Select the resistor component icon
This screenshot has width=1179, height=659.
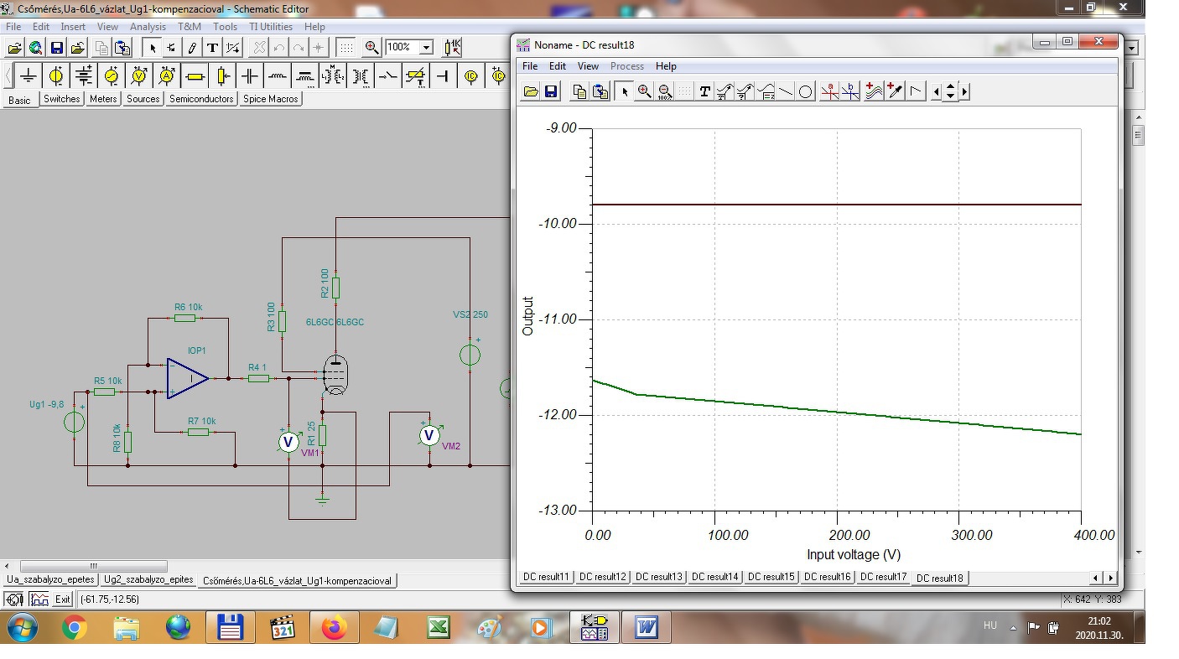[x=195, y=76]
